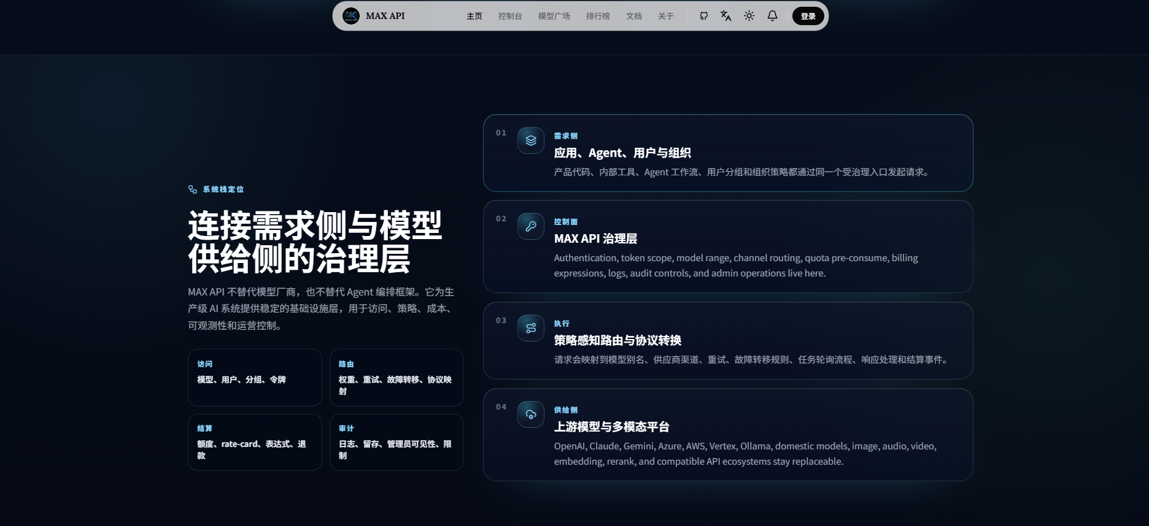Toggle the light/dark theme sun icon

click(x=749, y=16)
